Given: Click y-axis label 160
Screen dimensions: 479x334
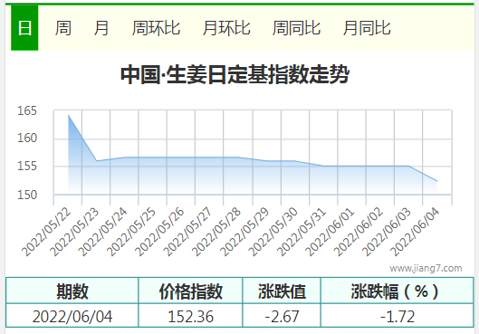Looking at the screenshot, I should click(27, 138).
